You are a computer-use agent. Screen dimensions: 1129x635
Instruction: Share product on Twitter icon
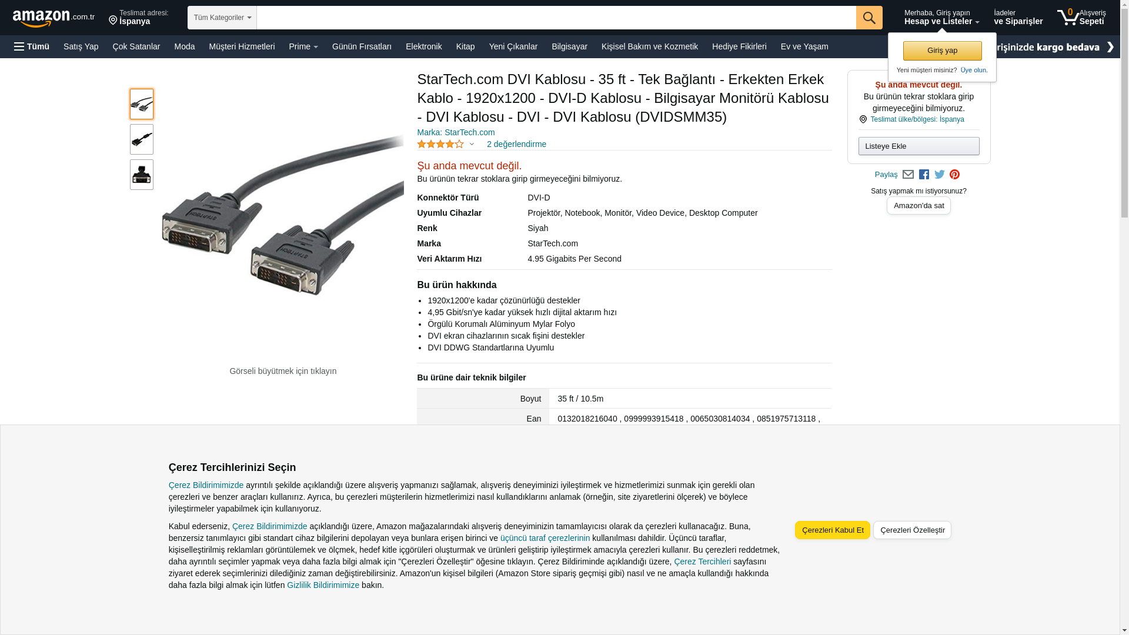click(939, 175)
